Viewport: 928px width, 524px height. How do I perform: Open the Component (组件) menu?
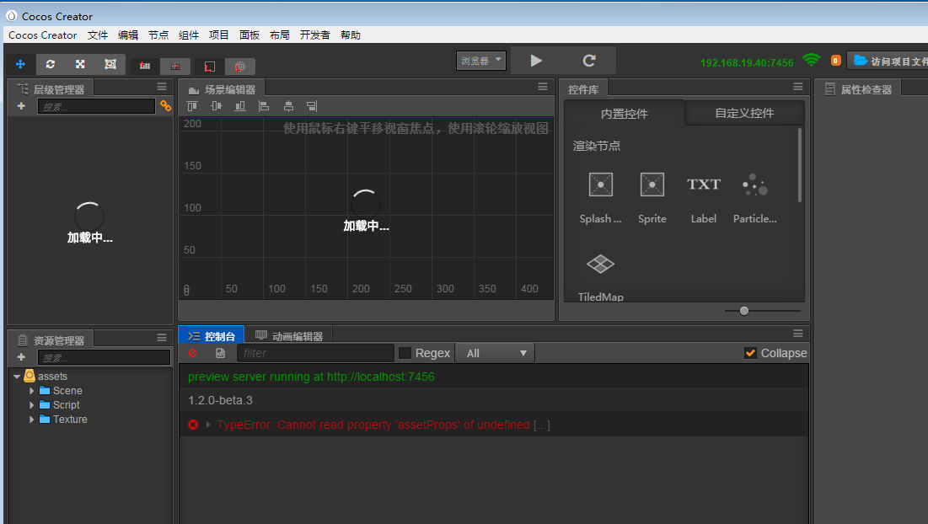[x=189, y=35]
